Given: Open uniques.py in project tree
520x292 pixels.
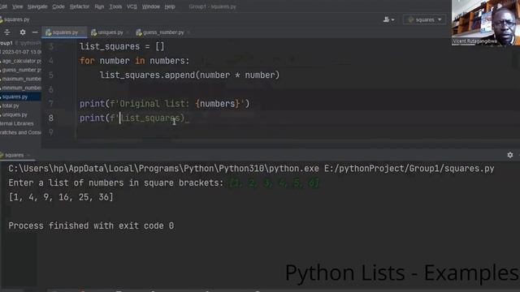Looking at the screenshot, I should point(15,114).
